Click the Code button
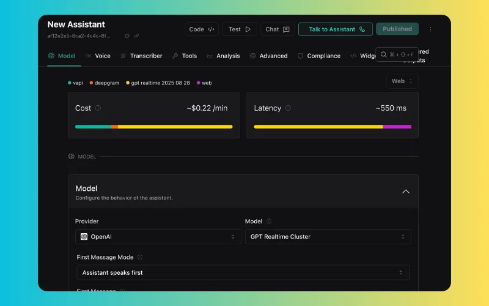The image size is (489, 306). point(201,29)
